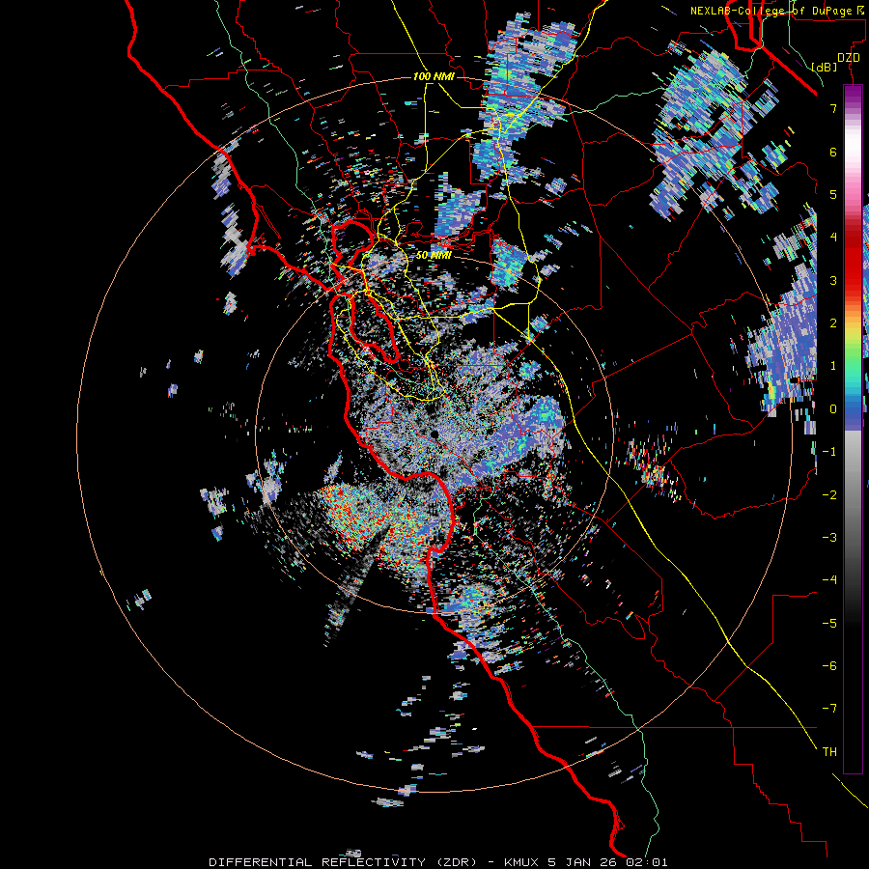Click the 02:01 timestamp
Image resolution: width=869 pixels, height=869 pixels.
pyautogui.click(x=646, y=862)
